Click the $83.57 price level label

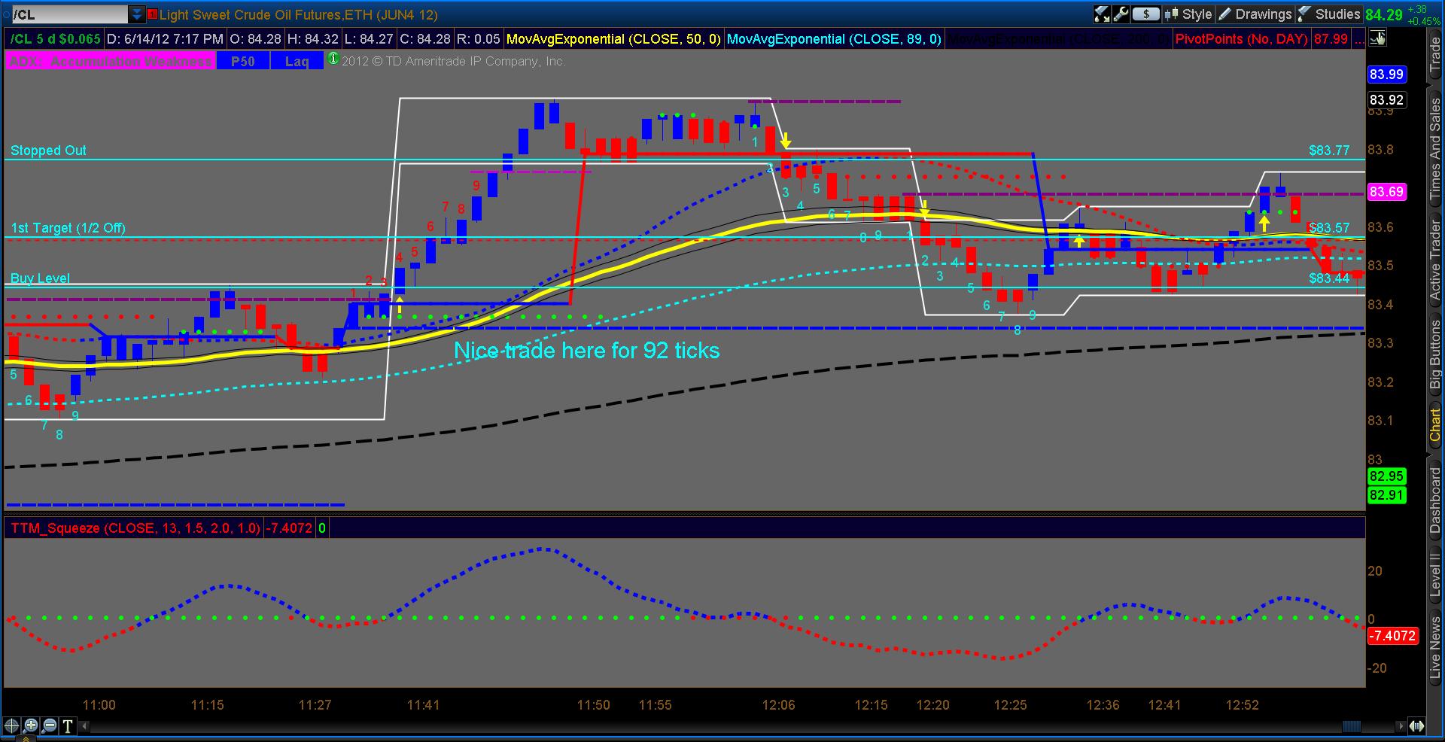click(x=1329, y=228)
